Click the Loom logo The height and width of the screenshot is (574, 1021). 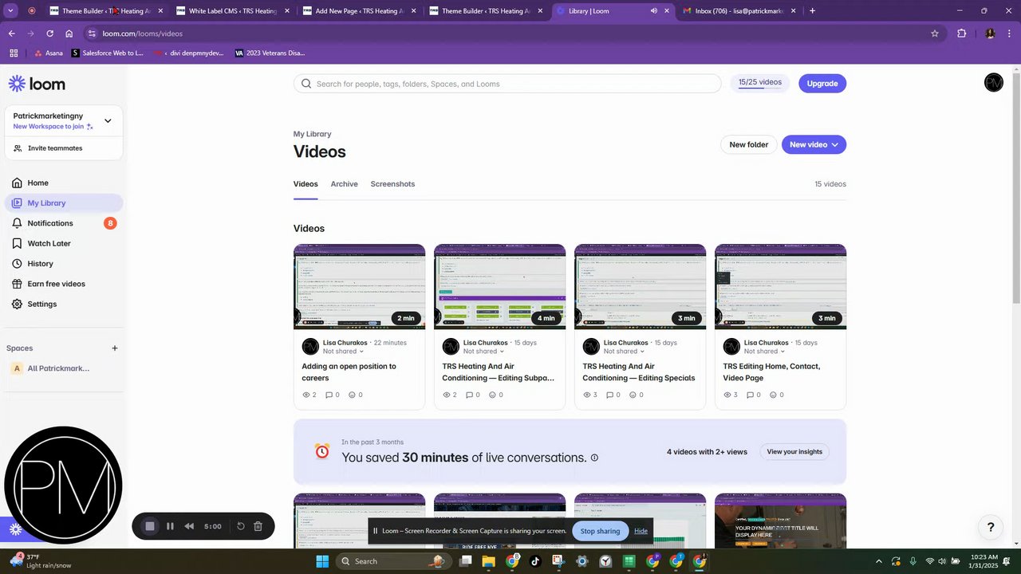coord(37,84)
